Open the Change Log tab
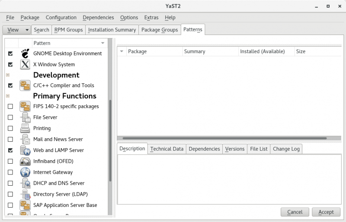This screenshot has height=222, width=346. [286, 149]
